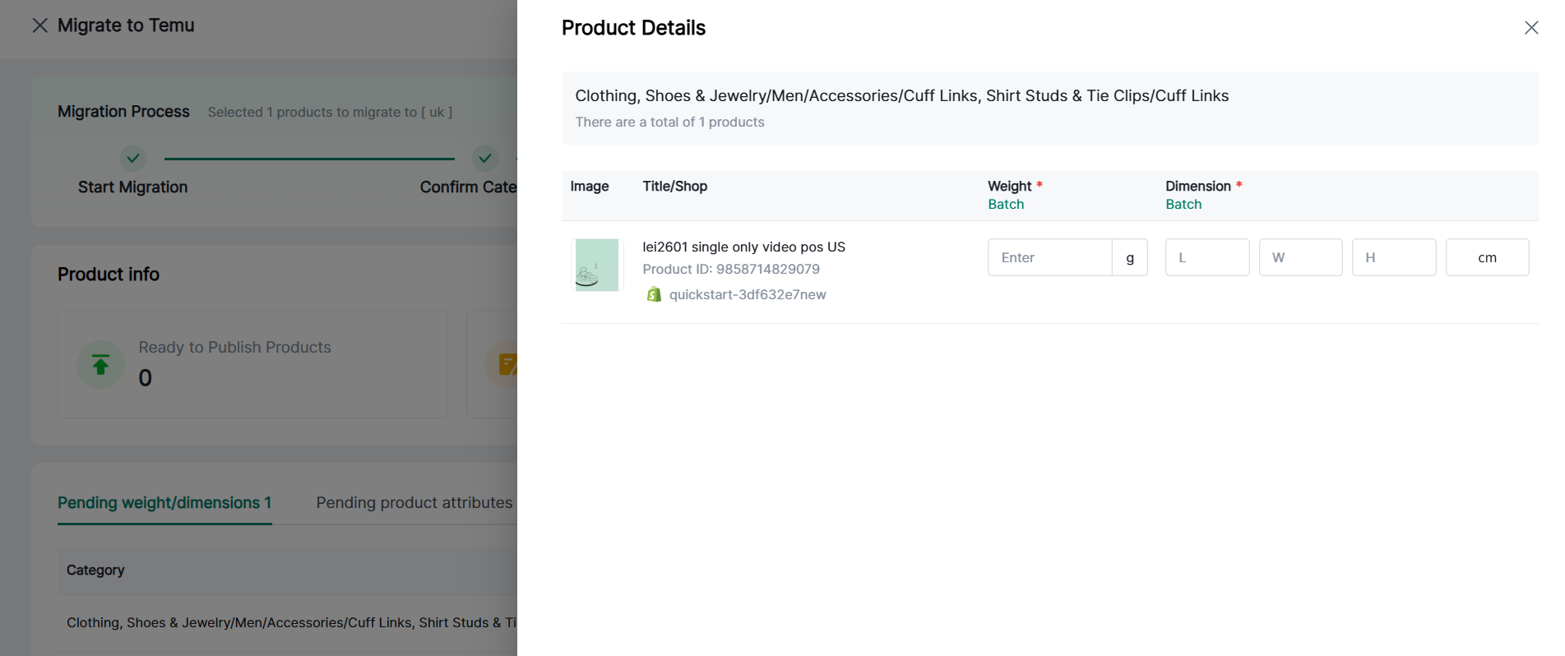Click the Start Migration checkmark step icon
The width and height of the screenshot is (1565, 656).
[x=132, y=158]
